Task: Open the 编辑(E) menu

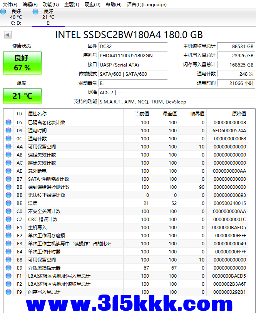Action: 30,4
